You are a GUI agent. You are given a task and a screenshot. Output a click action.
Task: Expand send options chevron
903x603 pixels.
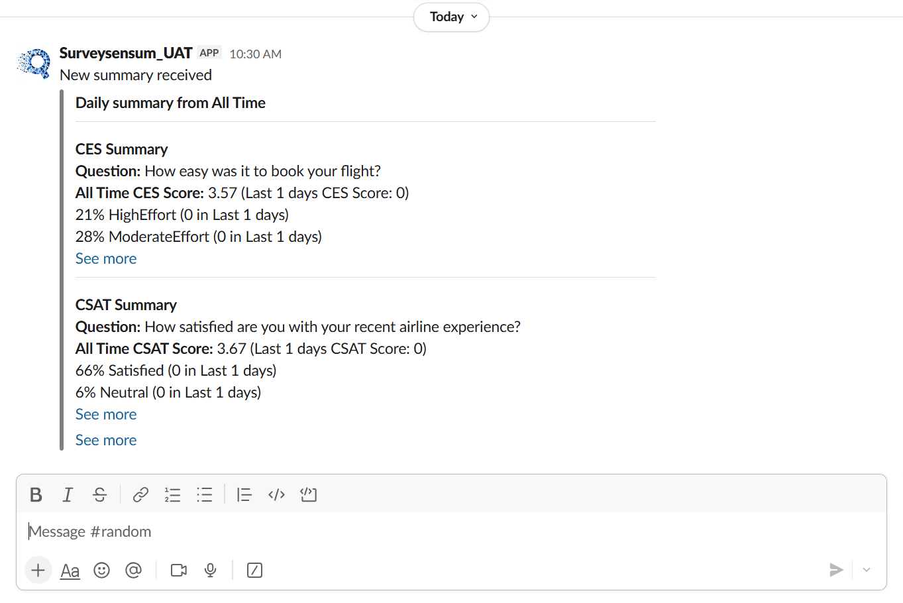click(866, 570)
